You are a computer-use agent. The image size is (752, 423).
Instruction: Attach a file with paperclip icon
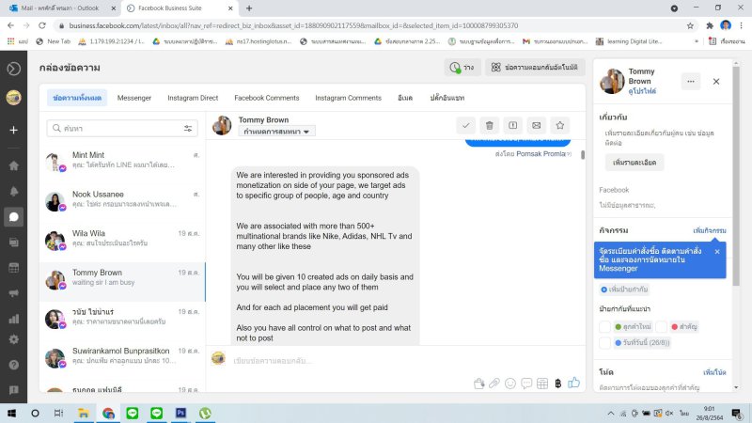494,384
